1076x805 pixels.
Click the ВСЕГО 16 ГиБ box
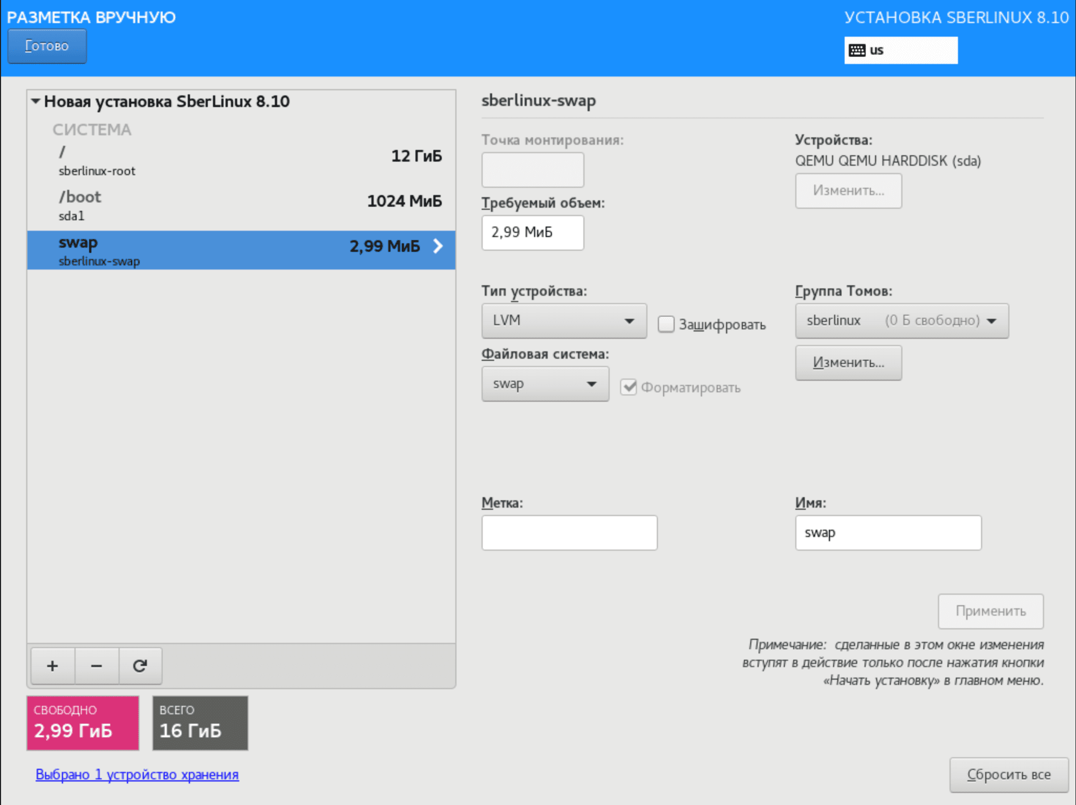200,723
